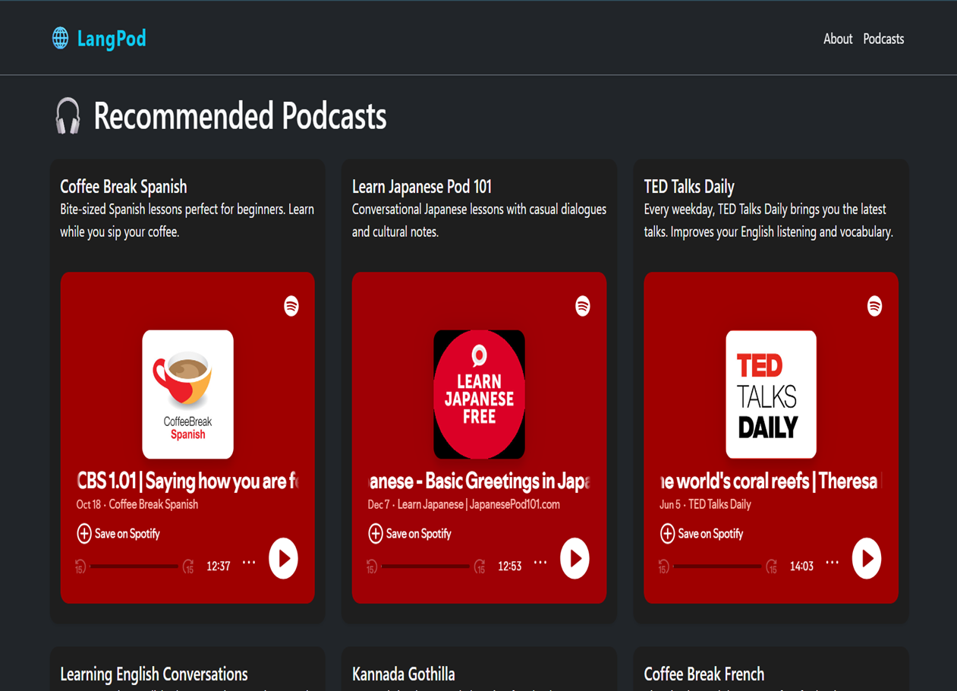Rewind 15 seconds in Learn Japanese player
Viewport: 957px width, 691px height.
pyautogui.click(x=372, y=566)
